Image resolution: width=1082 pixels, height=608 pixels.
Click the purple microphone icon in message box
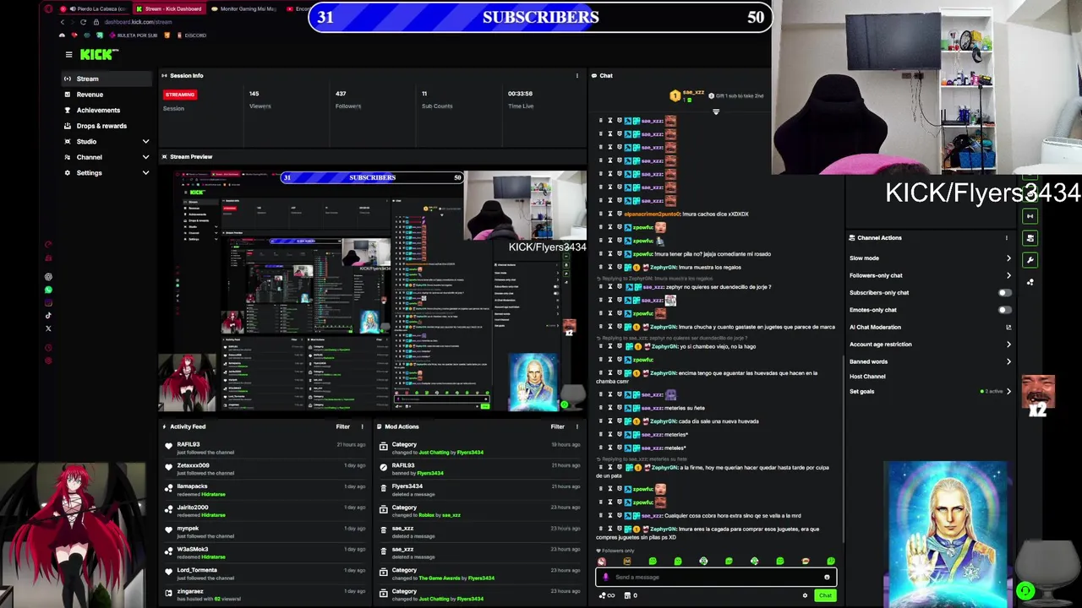click(605, 578)
